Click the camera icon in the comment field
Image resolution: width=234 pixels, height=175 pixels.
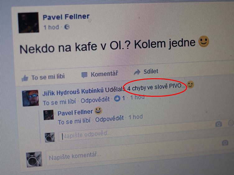225,143
